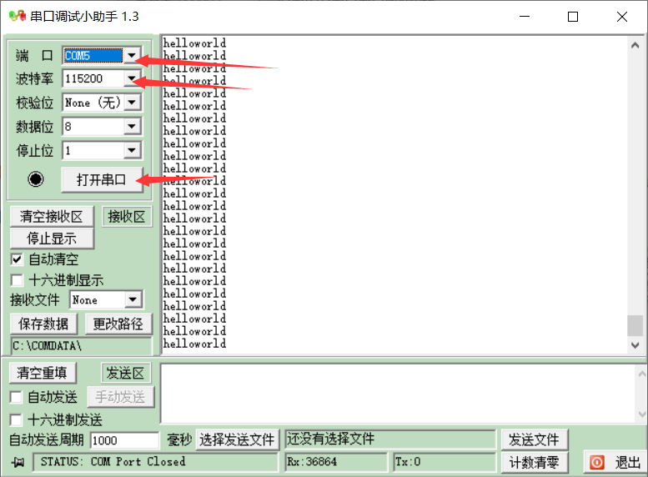Click the receive area scroll up arrow

pos(635,45)
